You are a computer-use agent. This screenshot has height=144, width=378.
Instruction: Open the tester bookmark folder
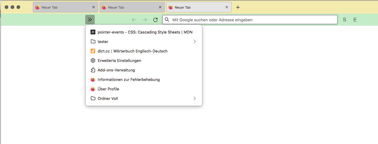[103, 42]
